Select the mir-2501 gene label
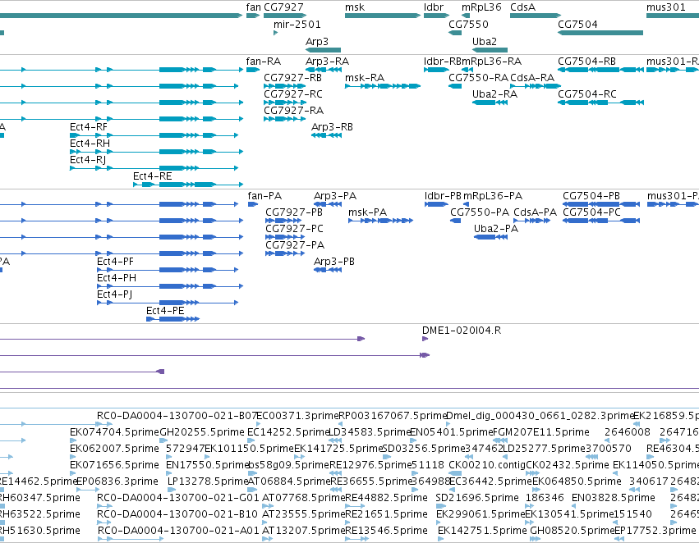 [x=297, y=25]
